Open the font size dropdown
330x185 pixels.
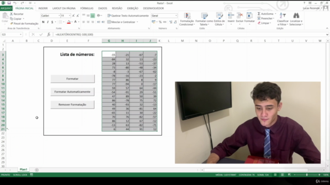(70, 16)
